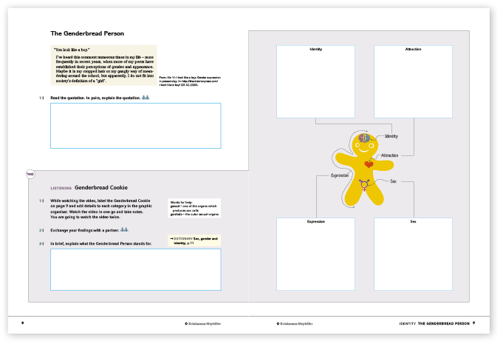Click inside the large Sex notes box
Image resolution: width=500 pixels, height=344 pixels.
(413, 254)
